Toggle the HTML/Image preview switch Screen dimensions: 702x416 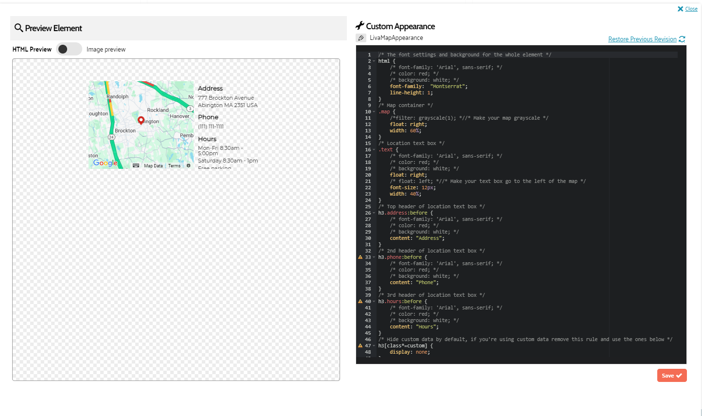(x=69, y=49)
